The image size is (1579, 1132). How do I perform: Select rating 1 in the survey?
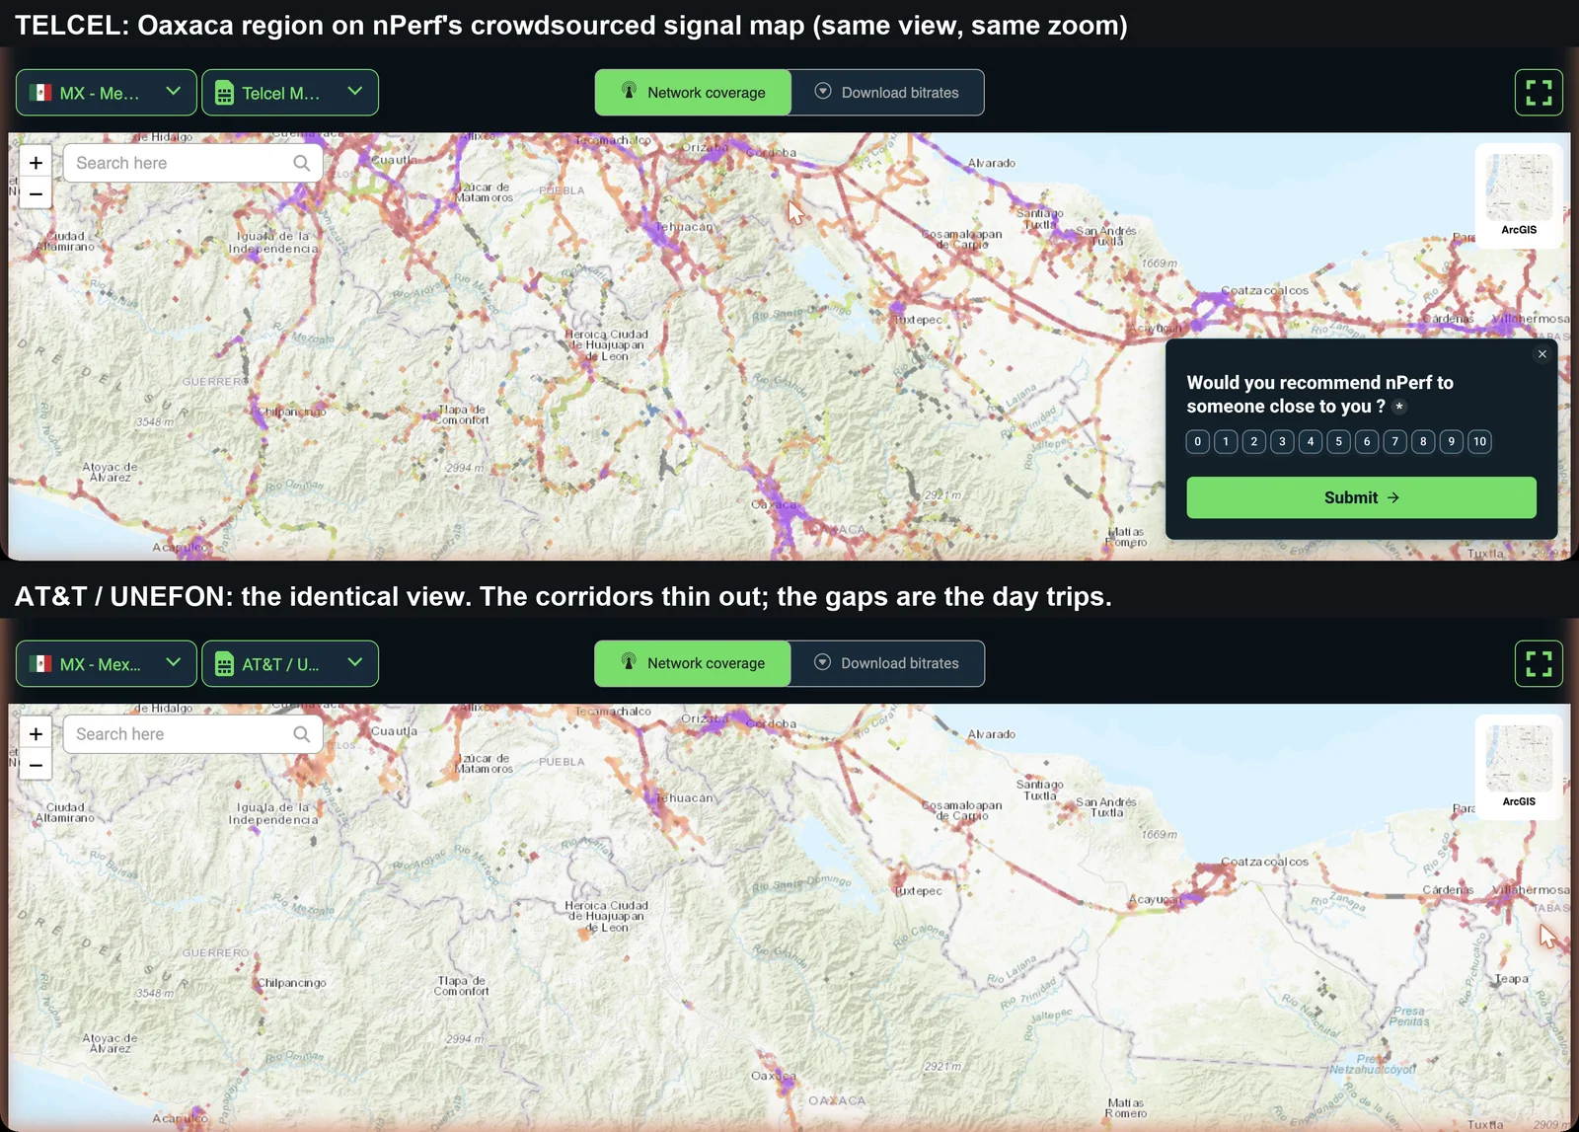tap(1226, 441)
